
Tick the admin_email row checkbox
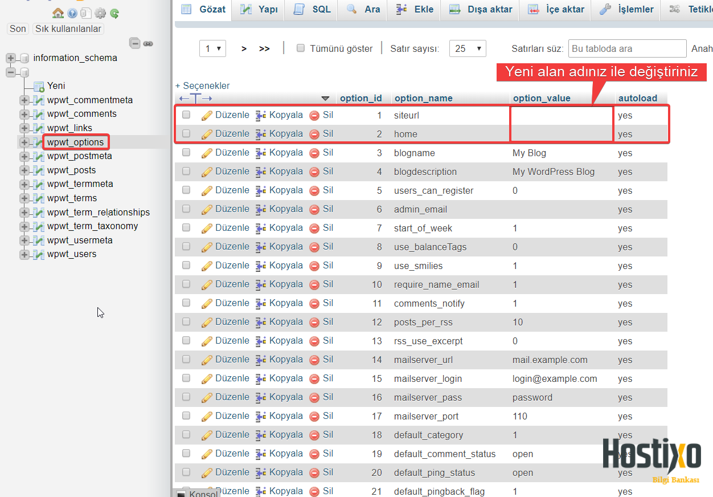186,209
